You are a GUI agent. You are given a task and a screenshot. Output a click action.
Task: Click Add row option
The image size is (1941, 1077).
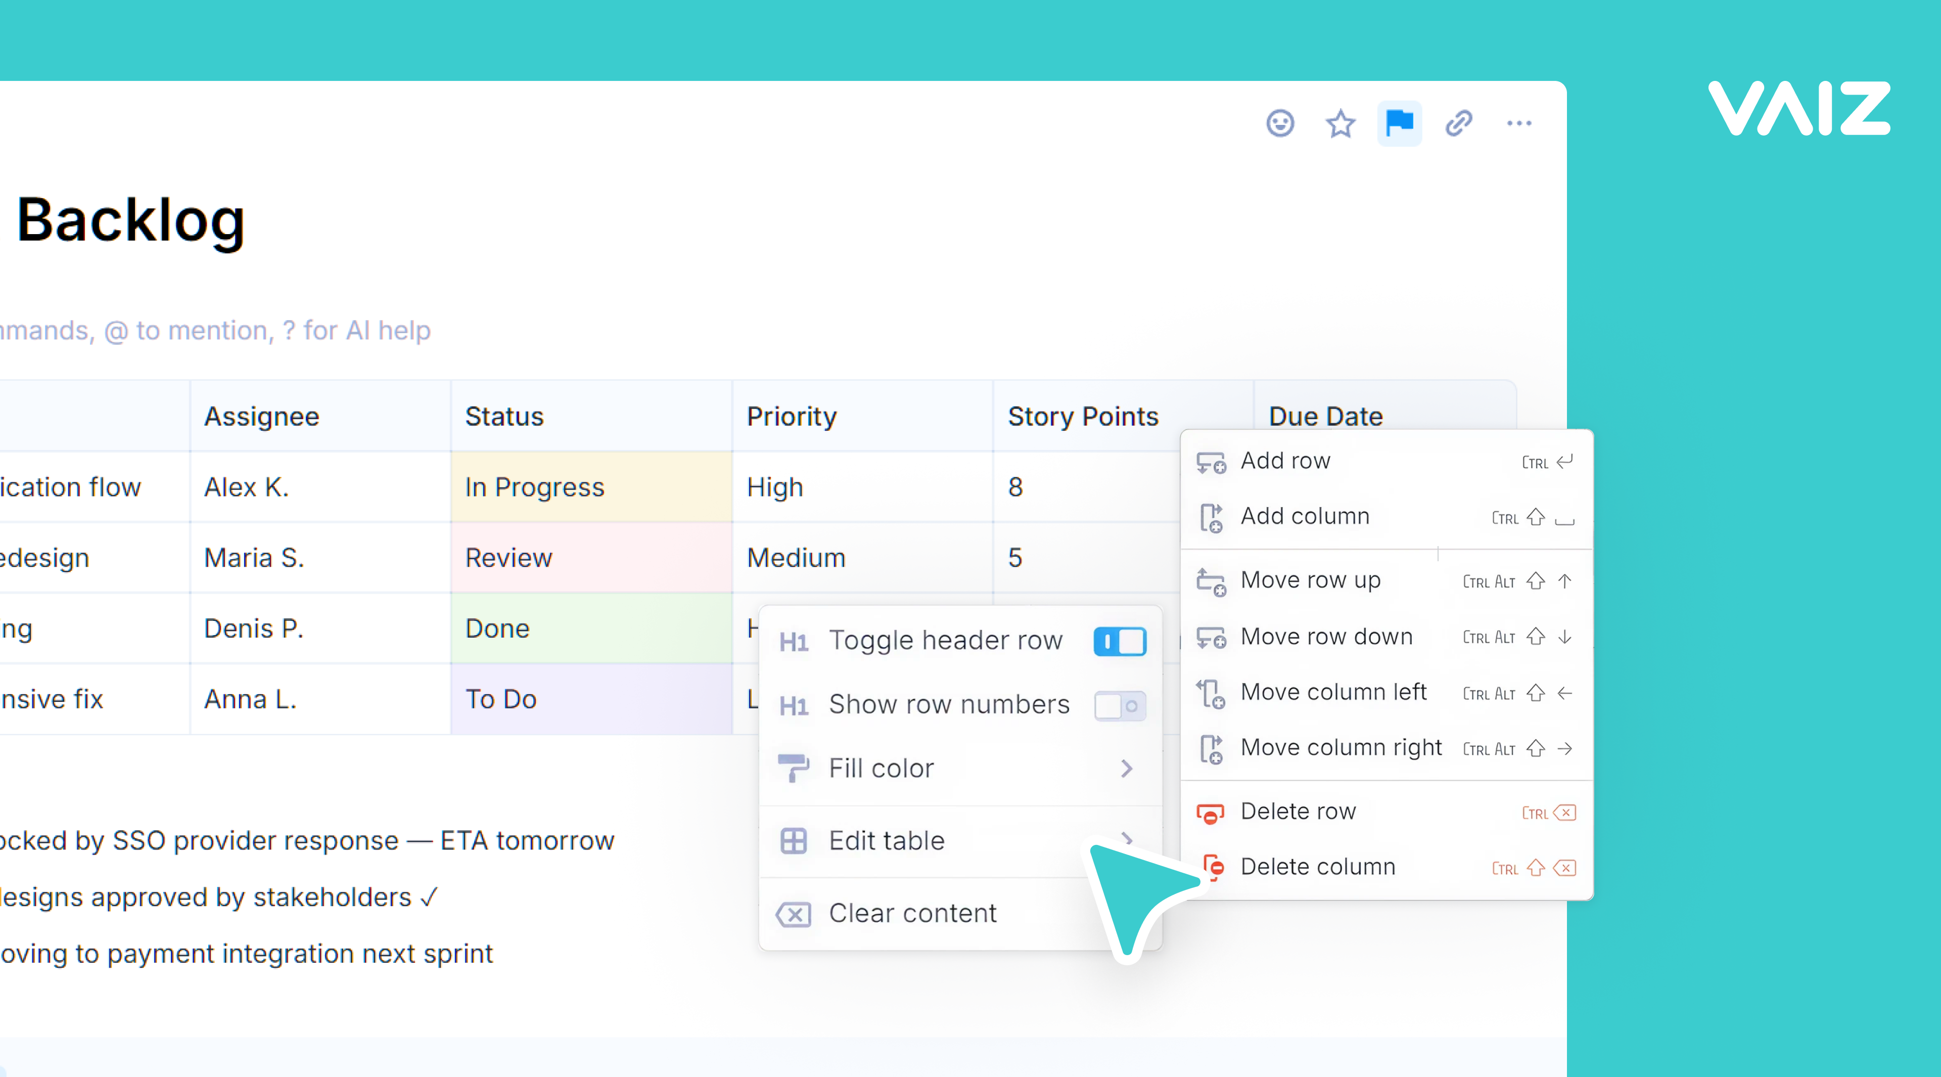pyautogui.click(x=1285, y=461)
